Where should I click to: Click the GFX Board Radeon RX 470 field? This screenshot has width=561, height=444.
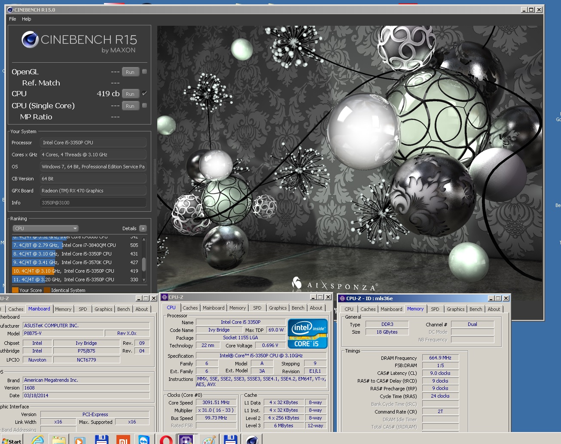click(x=93, y=191)
